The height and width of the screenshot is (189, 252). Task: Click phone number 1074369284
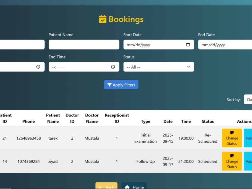click(28, 161)
